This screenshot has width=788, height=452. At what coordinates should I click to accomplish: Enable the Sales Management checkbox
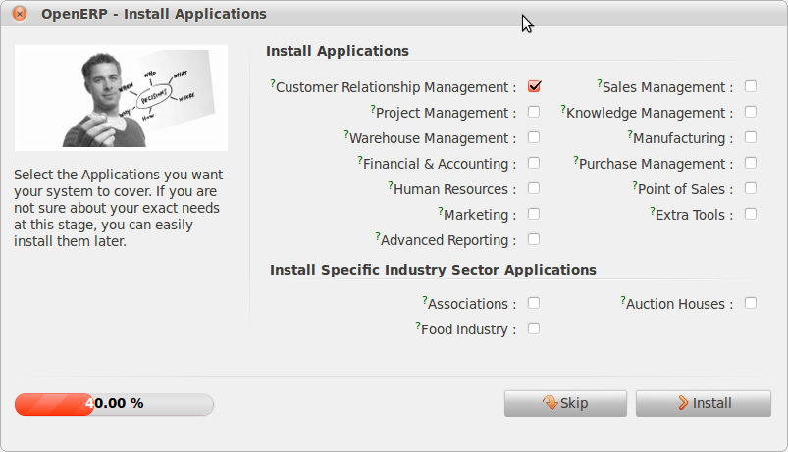coord(751,86)
